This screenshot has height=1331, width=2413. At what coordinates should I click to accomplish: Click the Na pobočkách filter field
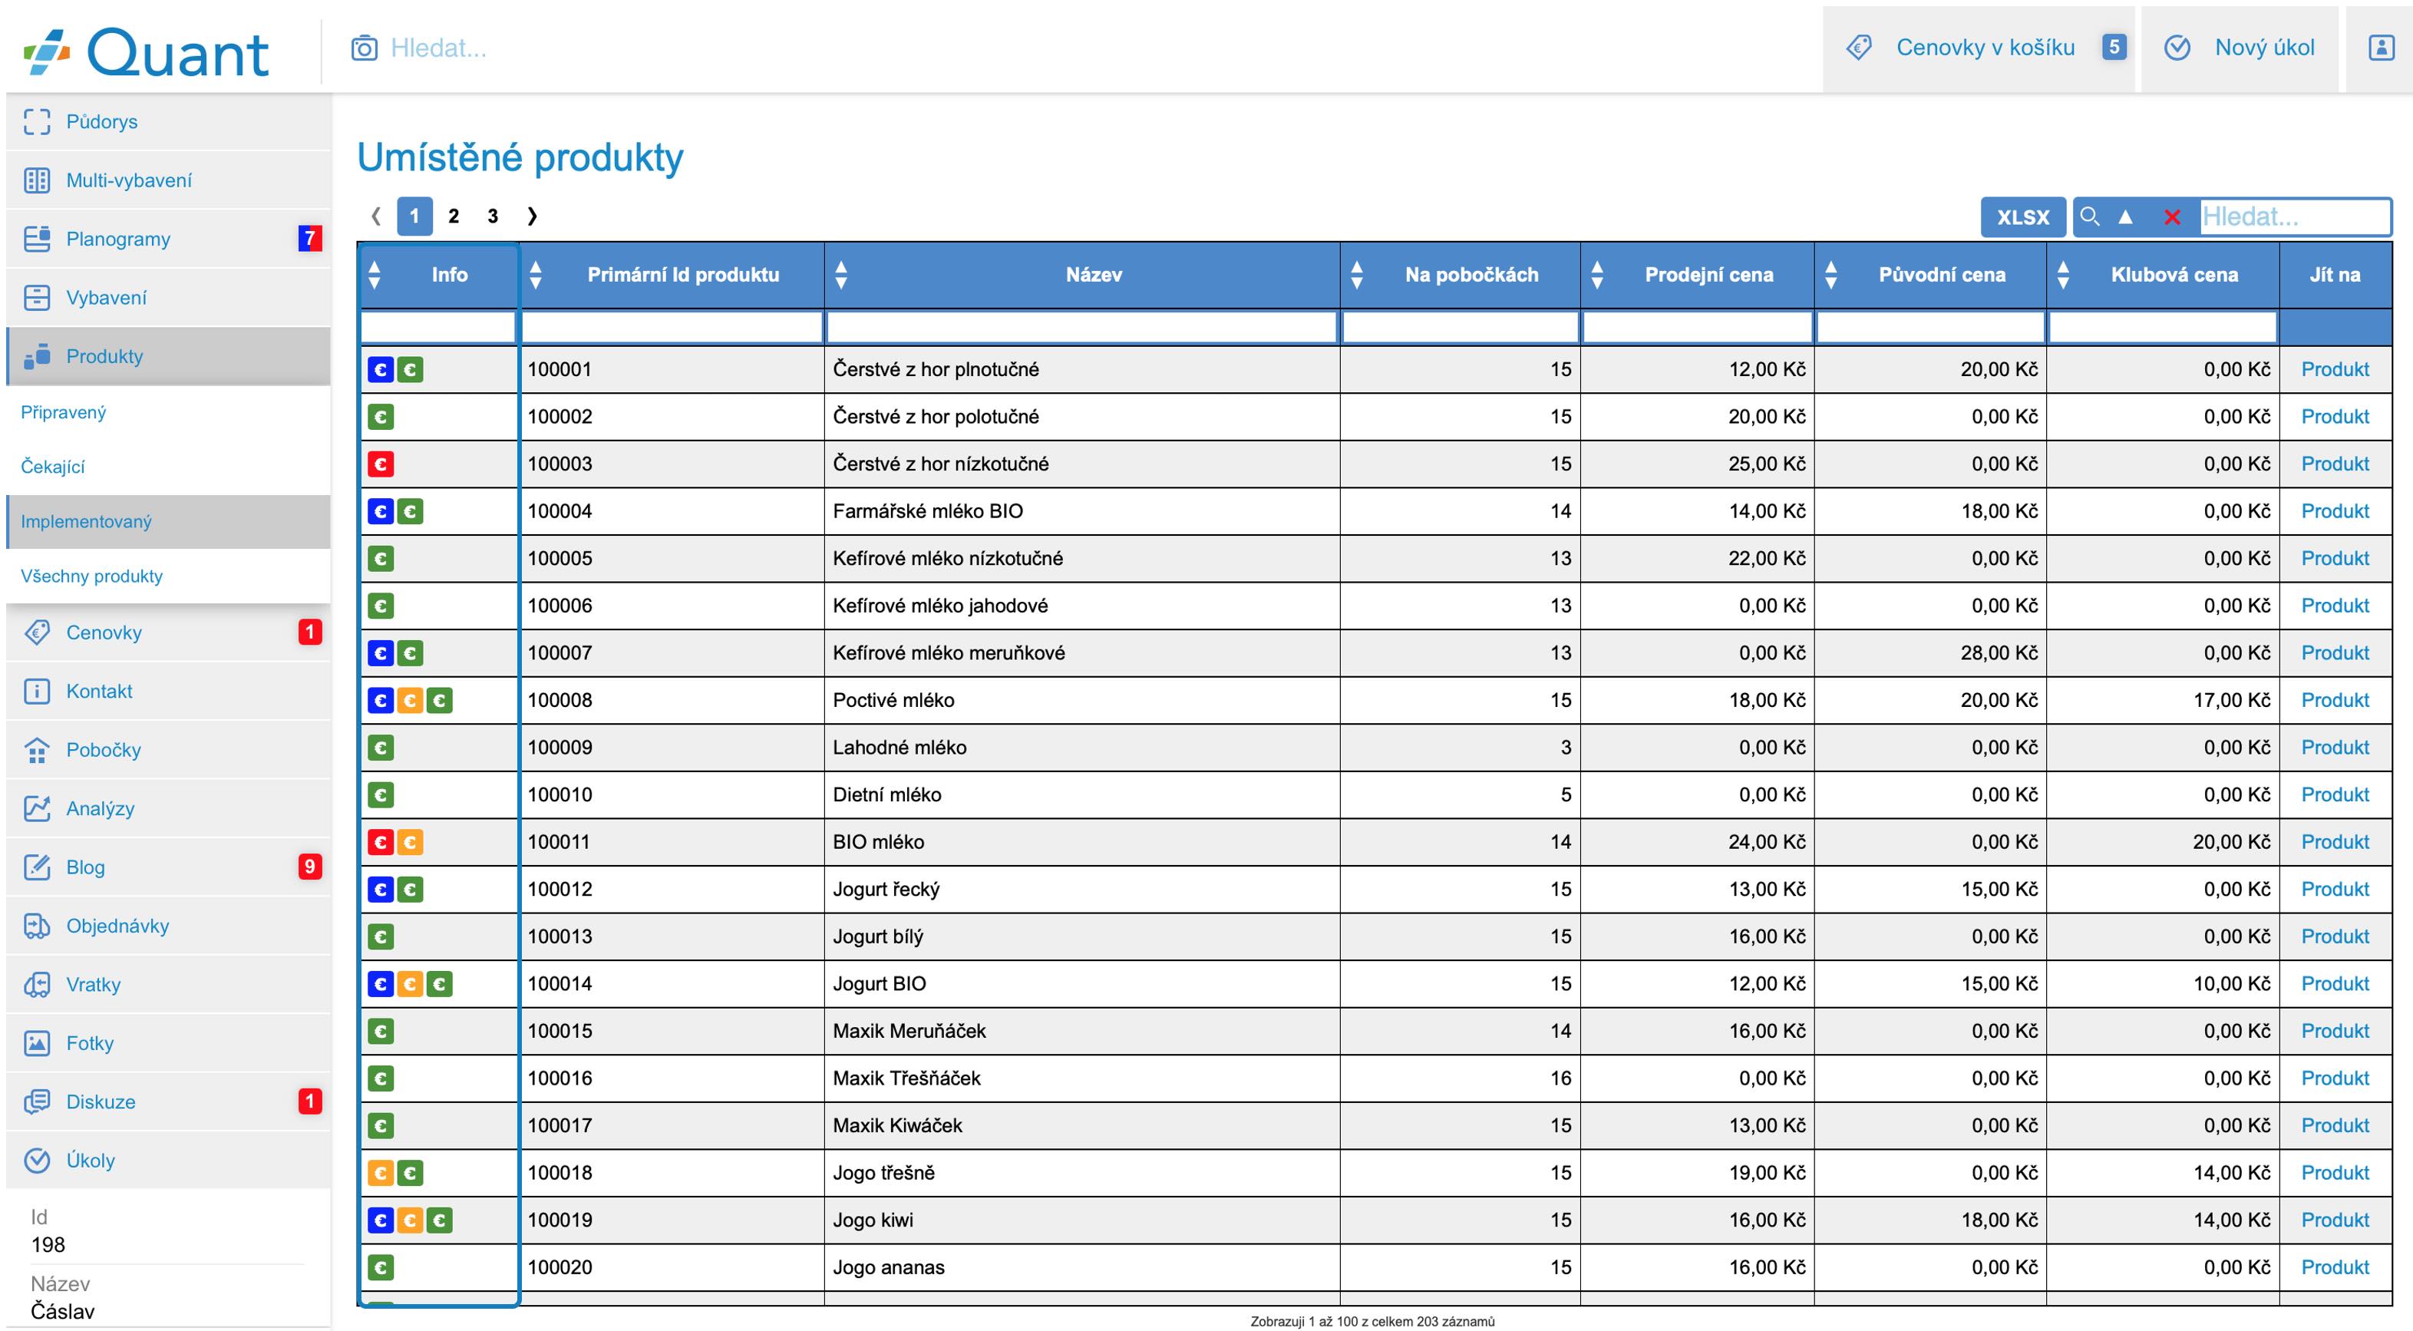(x=1461, y=327)
